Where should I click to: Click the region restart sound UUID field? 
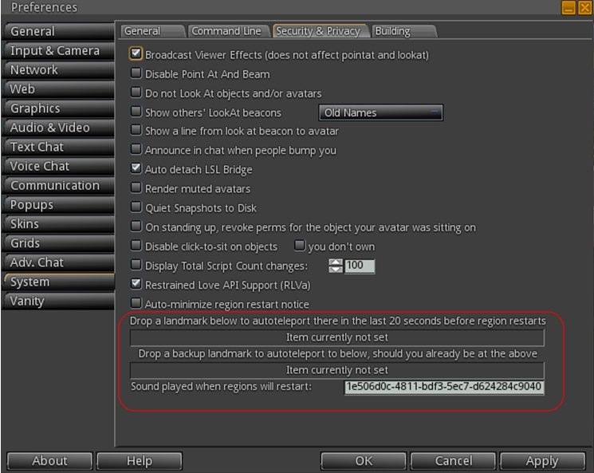coord(444,387)
